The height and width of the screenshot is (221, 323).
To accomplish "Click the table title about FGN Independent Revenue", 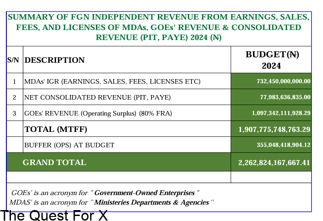I will coord(158,27).
